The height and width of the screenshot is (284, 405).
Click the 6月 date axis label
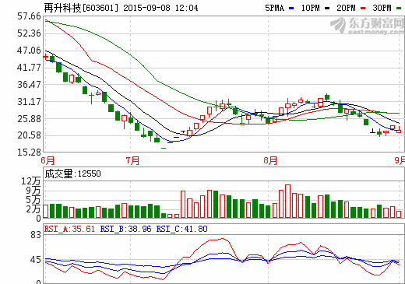click(x=48, y=160)
